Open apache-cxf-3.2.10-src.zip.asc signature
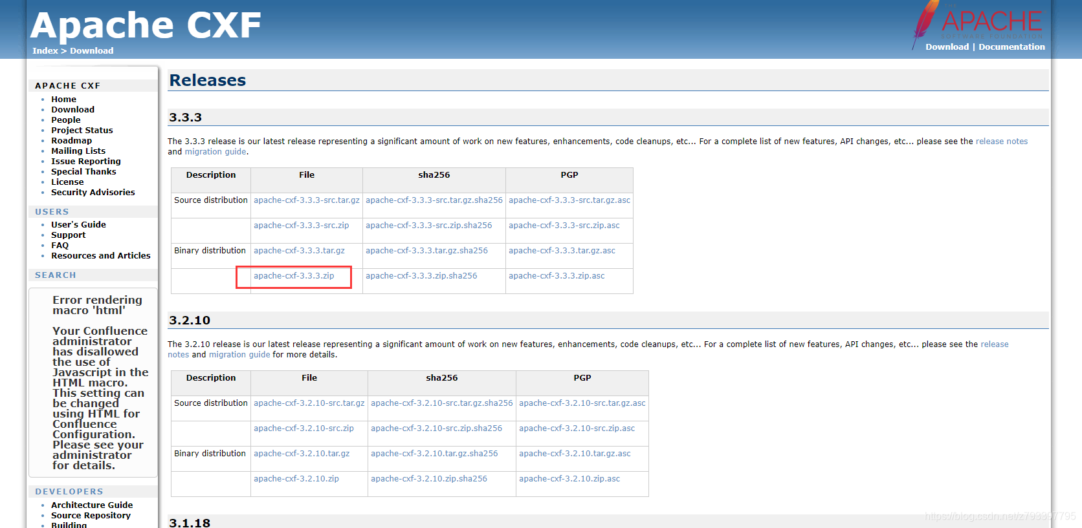The width and height of the screenshot is (1082, 528). tap(577, 428)
